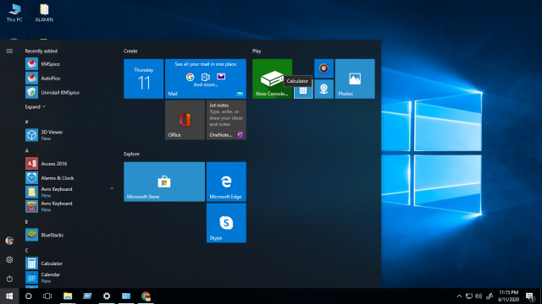The image size is (542, 304).
Task: Click the Power button in Start
Action: pyautogui.click(x=9, y=279)
